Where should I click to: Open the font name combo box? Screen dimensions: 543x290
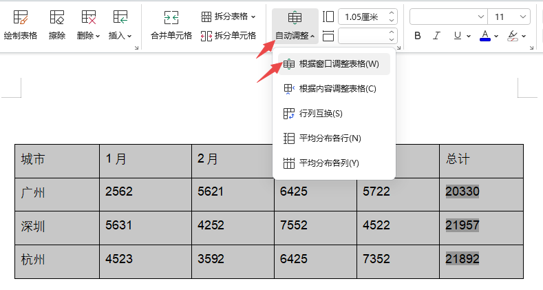click(x=449, y=17)
